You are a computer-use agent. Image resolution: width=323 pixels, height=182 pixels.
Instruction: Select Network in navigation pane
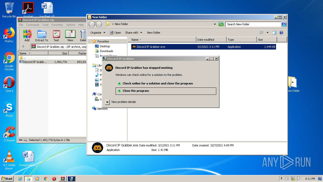pos(102,109)
